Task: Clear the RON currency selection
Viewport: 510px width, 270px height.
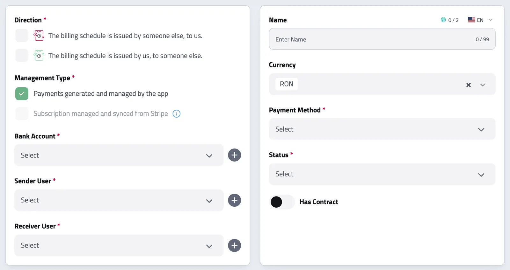Action: 469,85
